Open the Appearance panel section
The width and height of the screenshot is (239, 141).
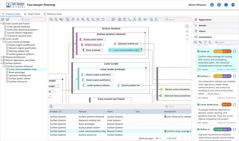216,20
